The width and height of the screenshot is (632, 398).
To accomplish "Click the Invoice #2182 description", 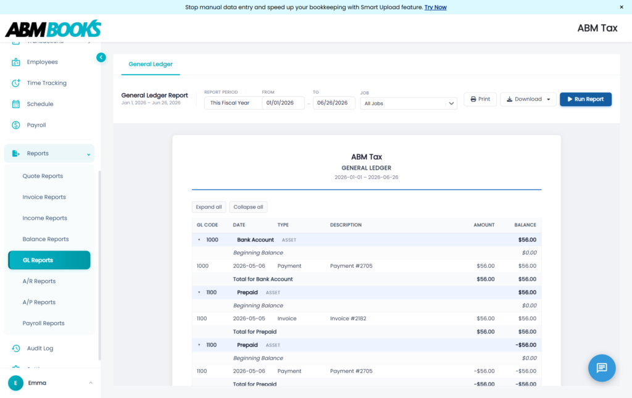I will (348, 318).
